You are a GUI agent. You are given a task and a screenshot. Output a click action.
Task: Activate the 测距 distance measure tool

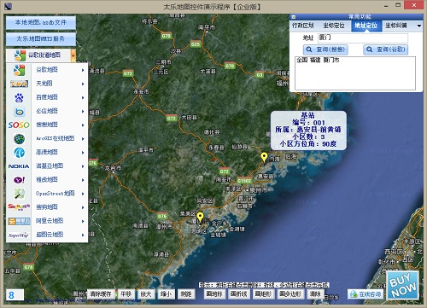(186, 293)
